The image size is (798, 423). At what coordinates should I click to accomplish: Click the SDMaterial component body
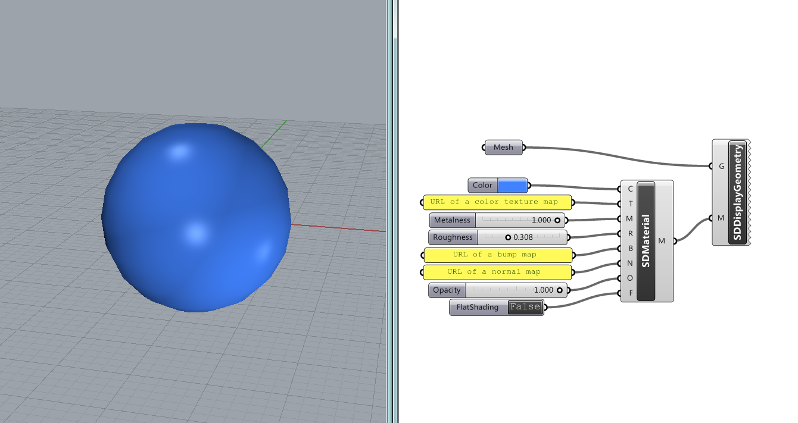(x=646, y=241)
